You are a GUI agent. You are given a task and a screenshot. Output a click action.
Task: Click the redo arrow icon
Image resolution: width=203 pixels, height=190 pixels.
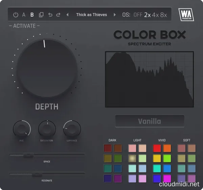[x=58, y=15]
